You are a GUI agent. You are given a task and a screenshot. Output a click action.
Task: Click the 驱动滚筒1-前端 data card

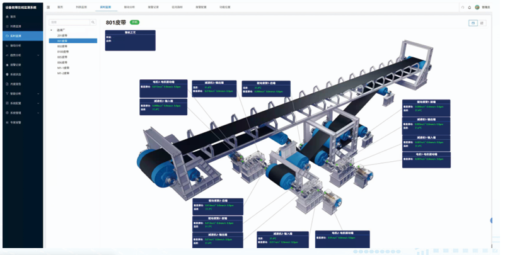426,108
